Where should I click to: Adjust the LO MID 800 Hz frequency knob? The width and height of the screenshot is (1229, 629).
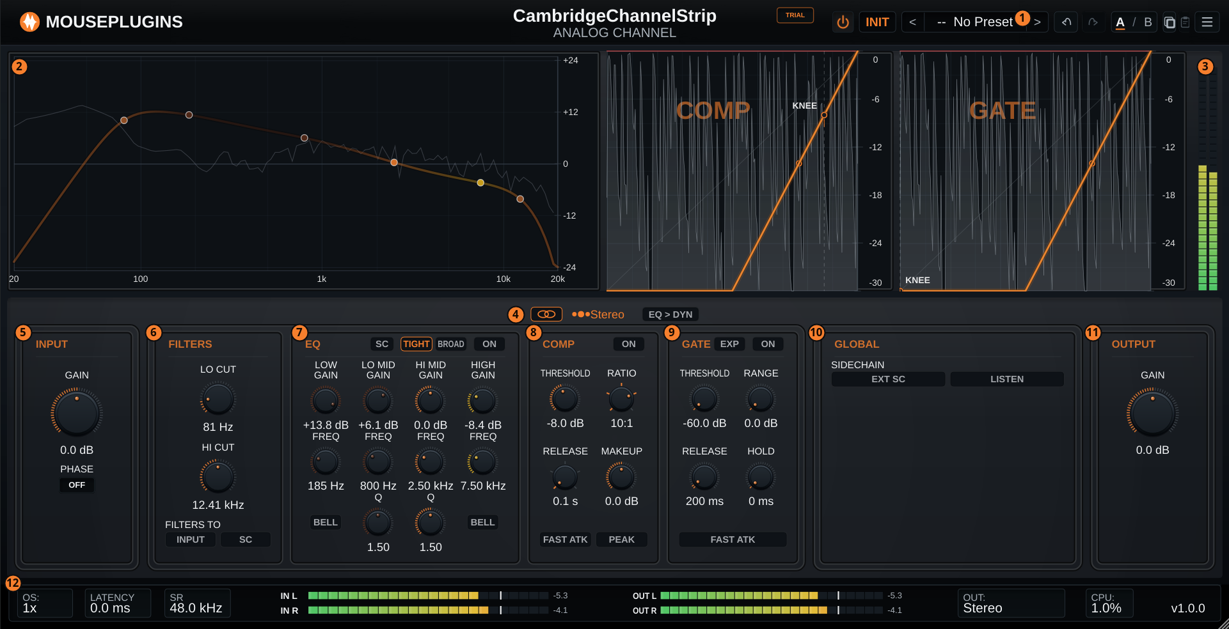pos(378,462)
